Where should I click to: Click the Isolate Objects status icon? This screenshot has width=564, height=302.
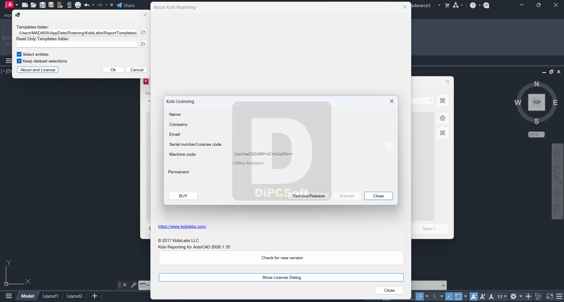(x=538, y=296)
